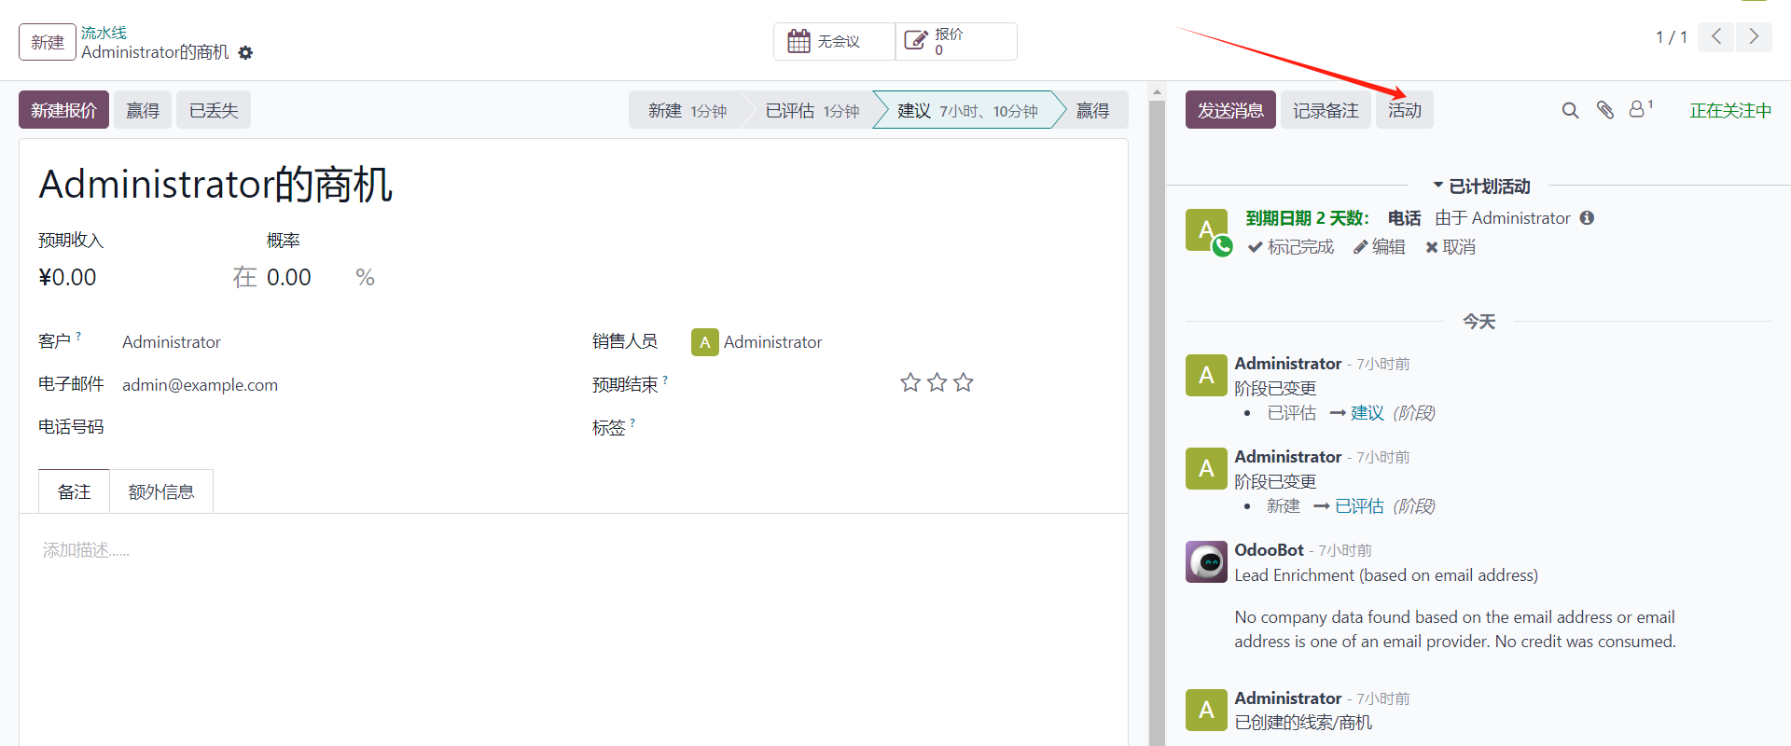Click salesperson Administrator avatar
1791x746 pixels.
pos(704,342)
